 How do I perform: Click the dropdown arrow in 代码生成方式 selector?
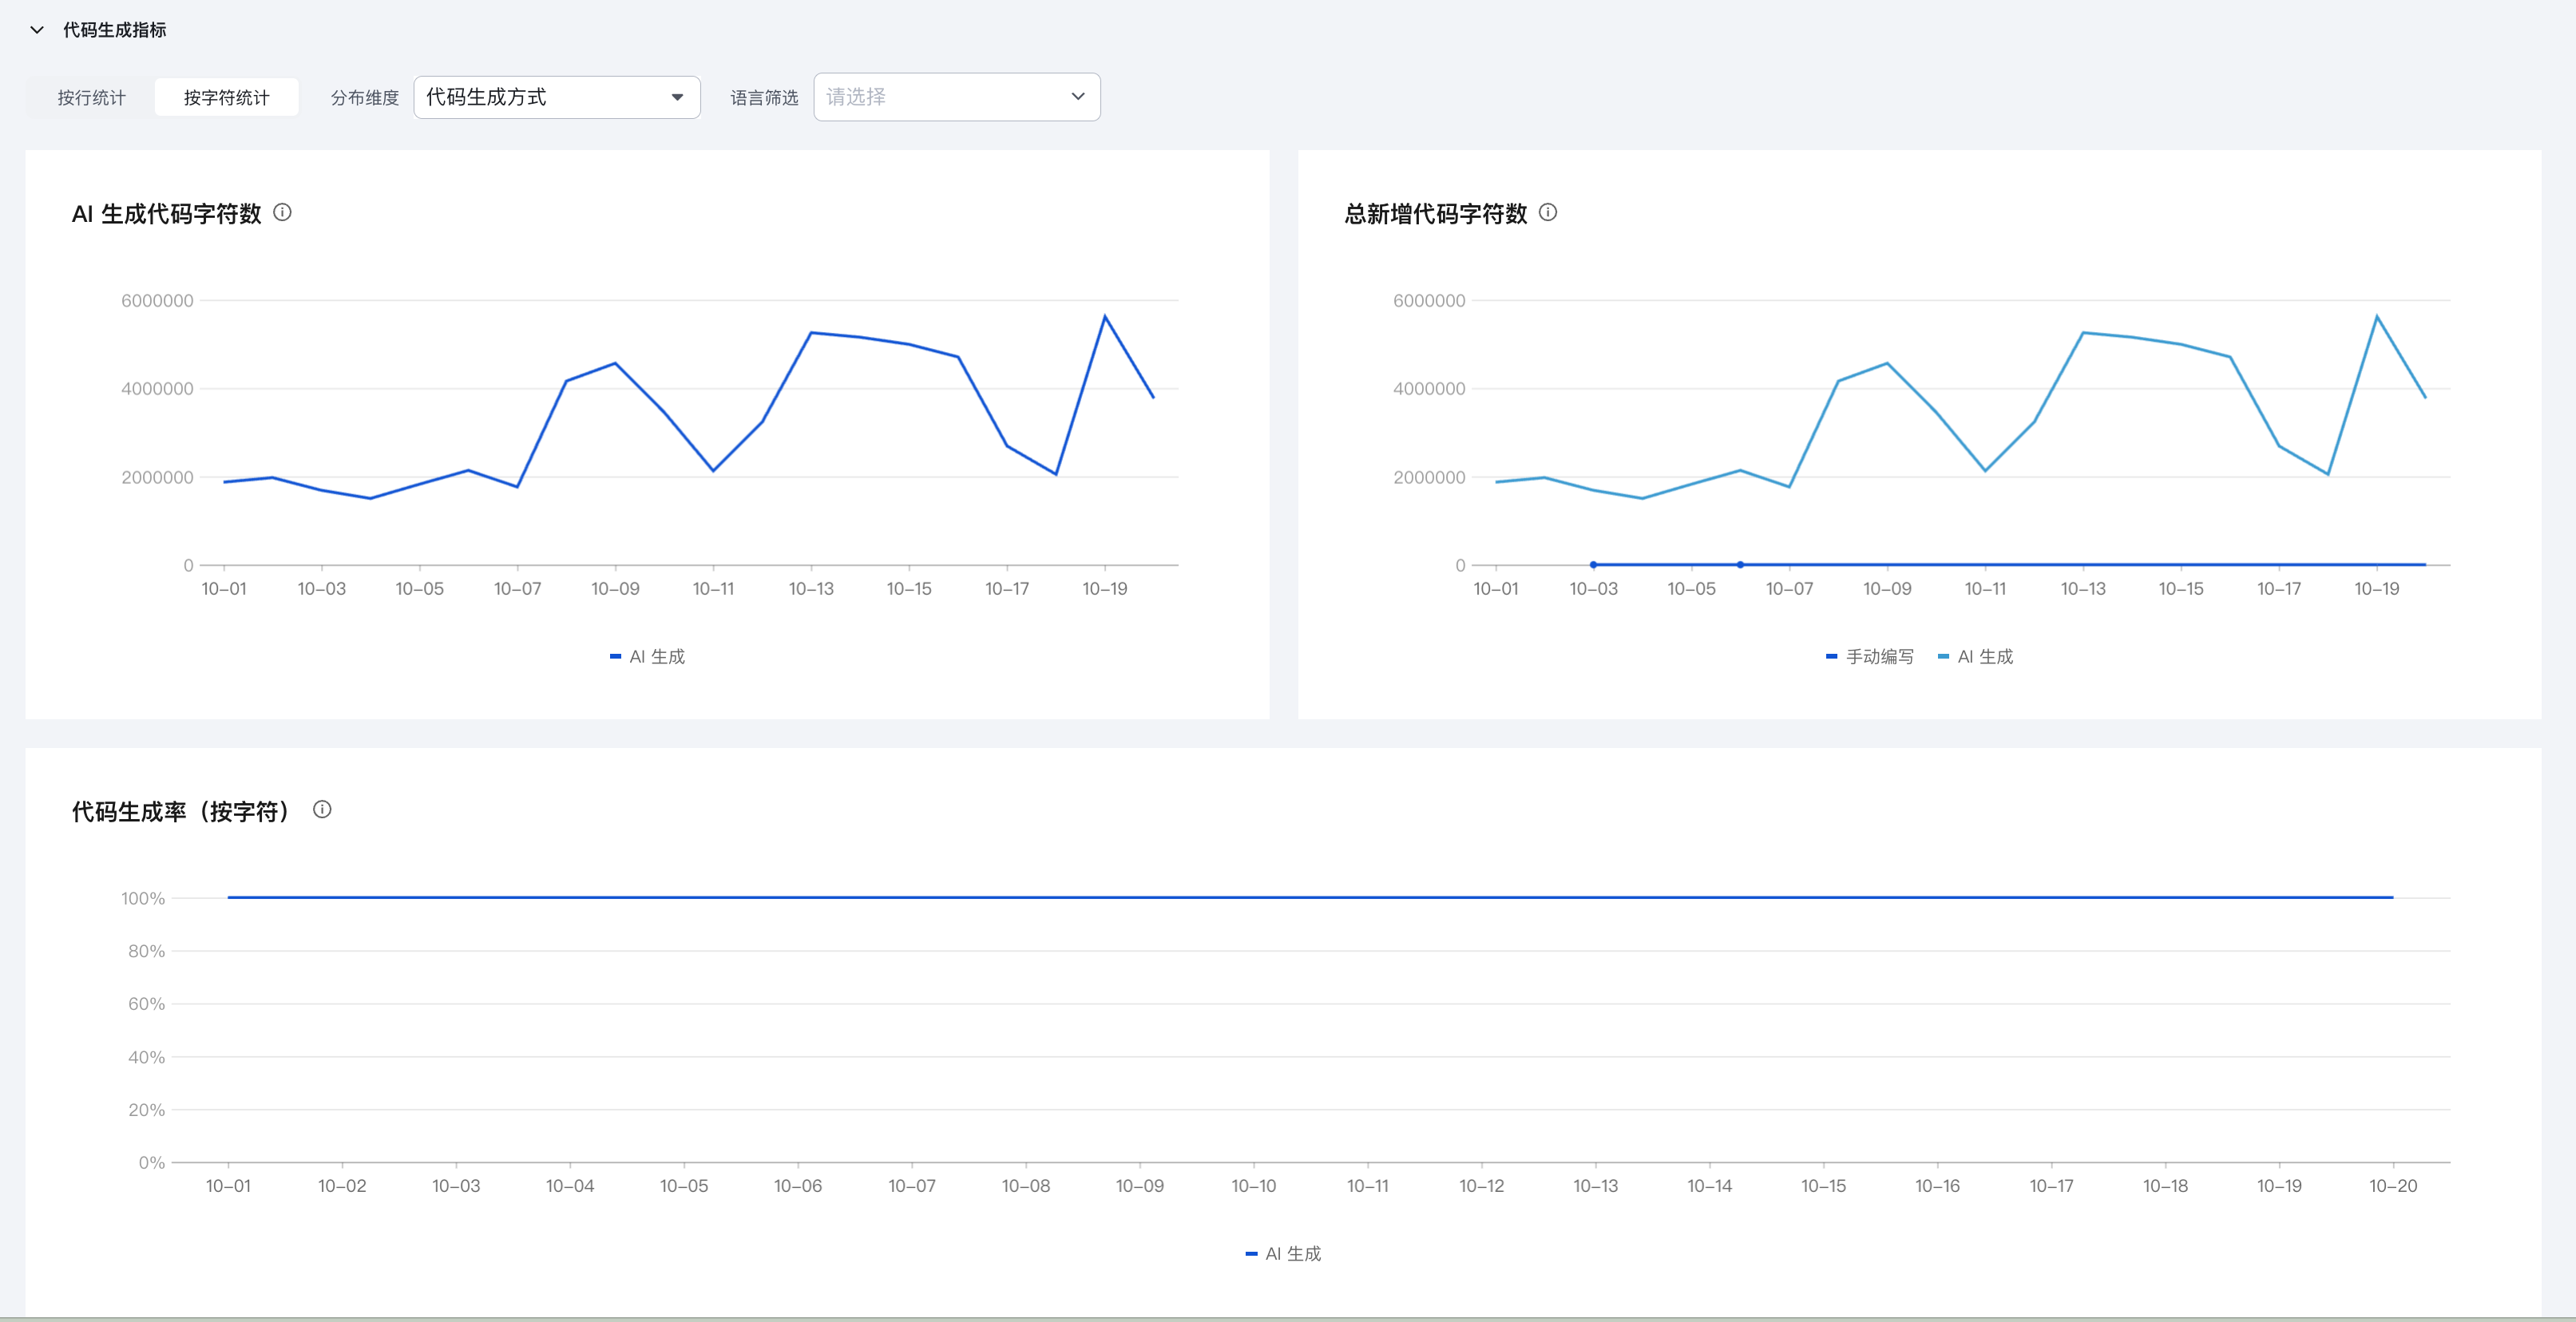pyautogui.click(x=677, y=97)
